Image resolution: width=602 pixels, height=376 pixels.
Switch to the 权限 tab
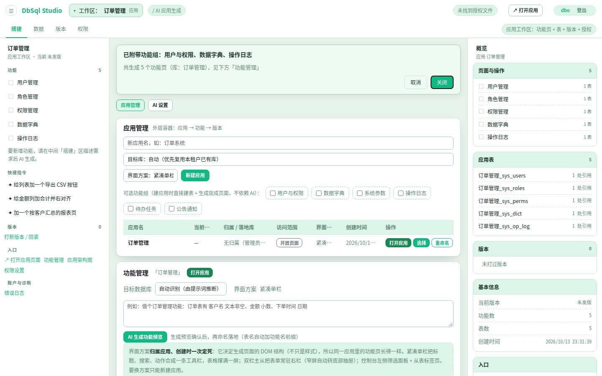point(83,29)
